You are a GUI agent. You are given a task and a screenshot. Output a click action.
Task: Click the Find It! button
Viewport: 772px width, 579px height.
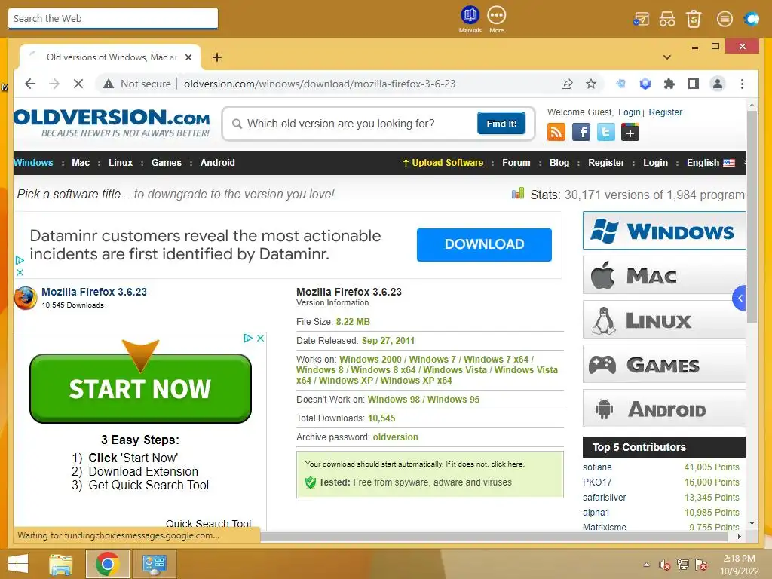[x=501, y=123]
